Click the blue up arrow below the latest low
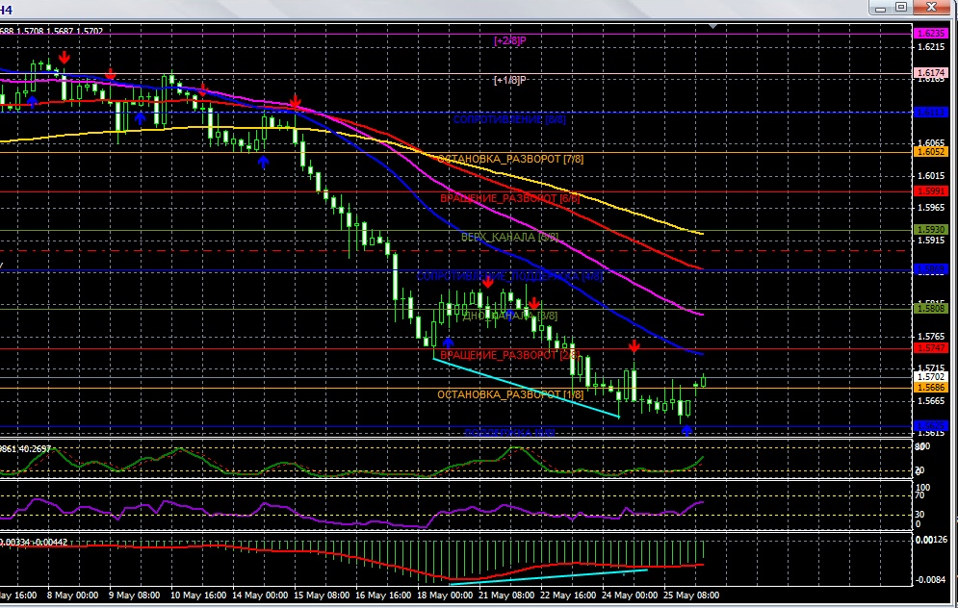Screen dimensions: 958x608 (686, 429)
